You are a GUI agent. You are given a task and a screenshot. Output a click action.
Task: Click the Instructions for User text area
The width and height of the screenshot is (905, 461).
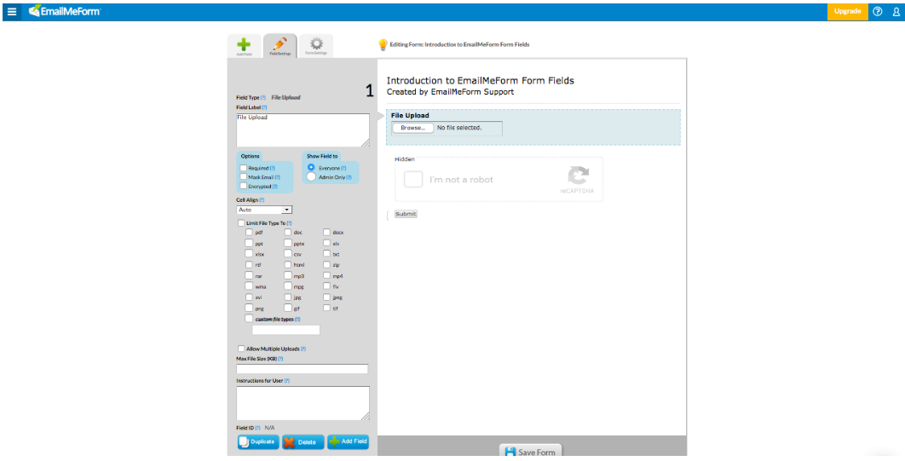(303, 403)
